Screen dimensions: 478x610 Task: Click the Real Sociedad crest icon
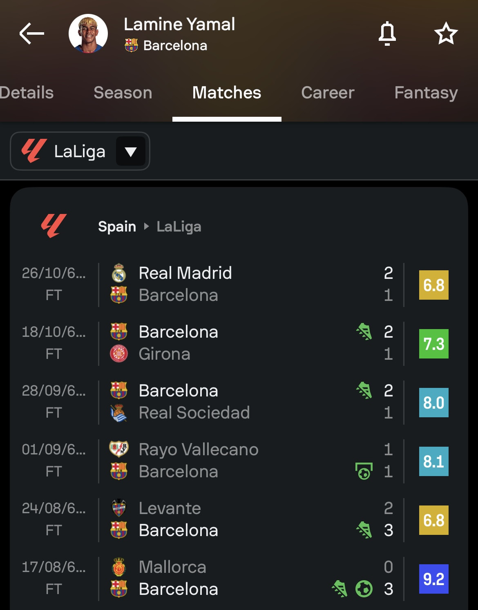(119, 412)
